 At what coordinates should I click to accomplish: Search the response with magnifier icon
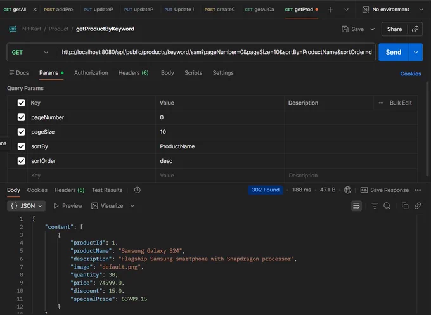pos(387,206)
